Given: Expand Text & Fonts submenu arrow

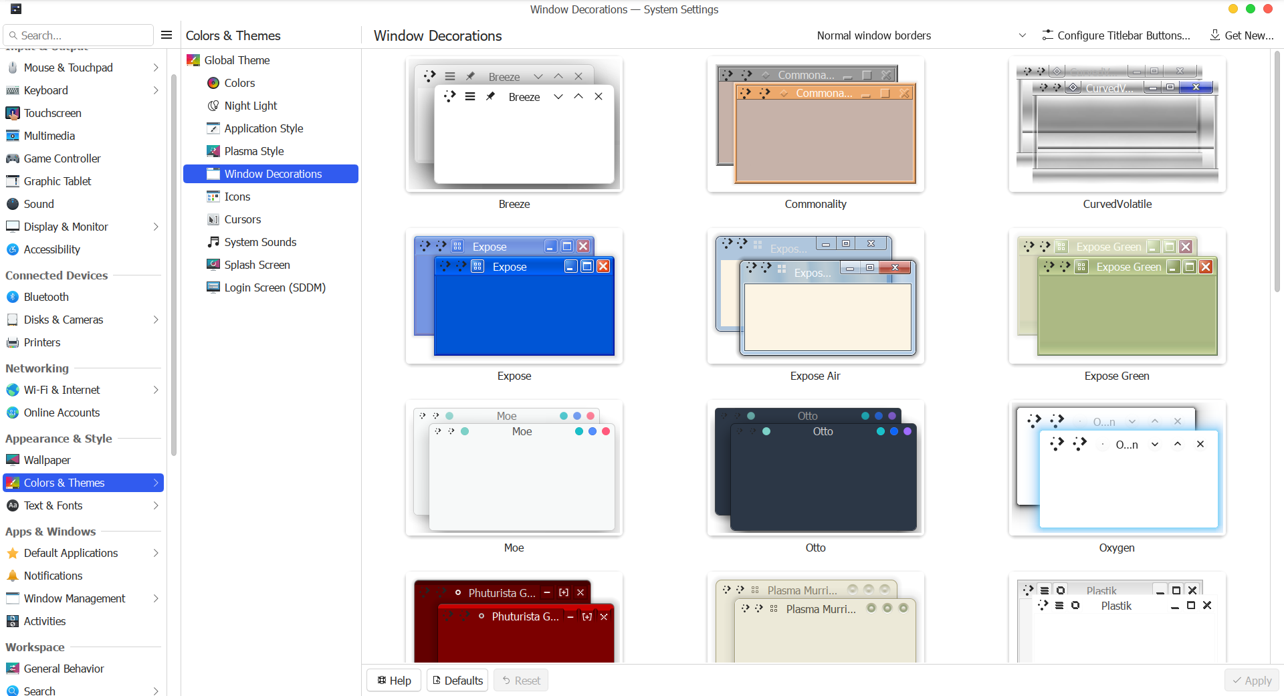Looking at the screenshot, I should 156,505.
